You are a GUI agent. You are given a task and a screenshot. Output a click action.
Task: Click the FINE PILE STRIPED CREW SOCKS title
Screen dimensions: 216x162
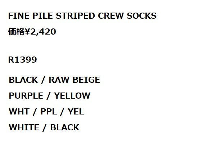coord(82,17)
